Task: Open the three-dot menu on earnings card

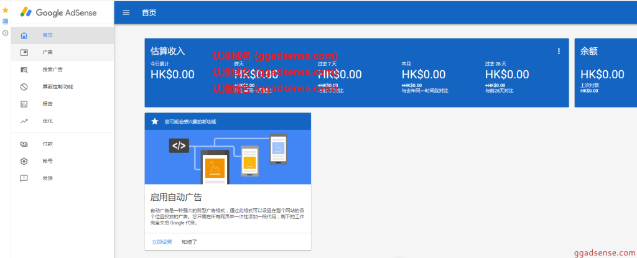Action: coord(559,52)
